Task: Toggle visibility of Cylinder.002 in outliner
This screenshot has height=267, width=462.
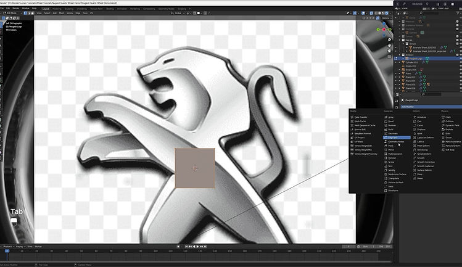Action: coord(461,62)
